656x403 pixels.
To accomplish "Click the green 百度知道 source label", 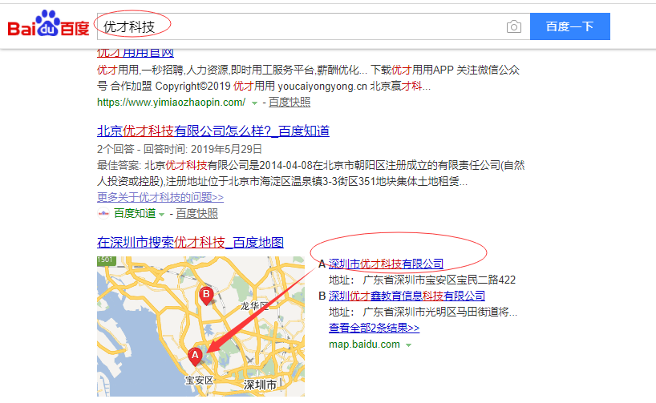I will (x=134, y=213).
